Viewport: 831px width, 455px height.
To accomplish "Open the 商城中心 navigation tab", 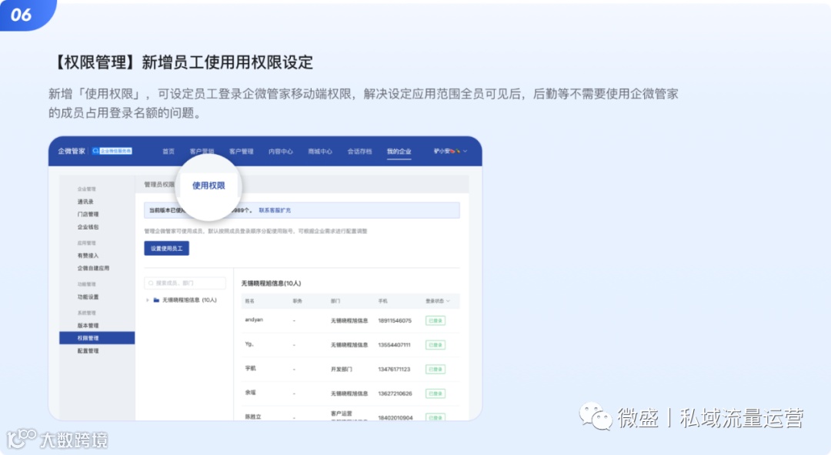I will pyautogui.click(x=320, y=152).
